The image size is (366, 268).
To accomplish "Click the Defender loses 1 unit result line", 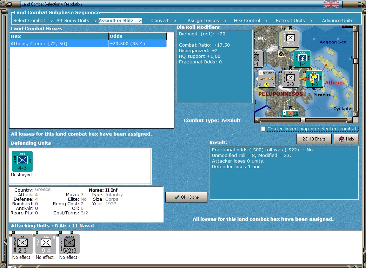I will coord(237,167).
